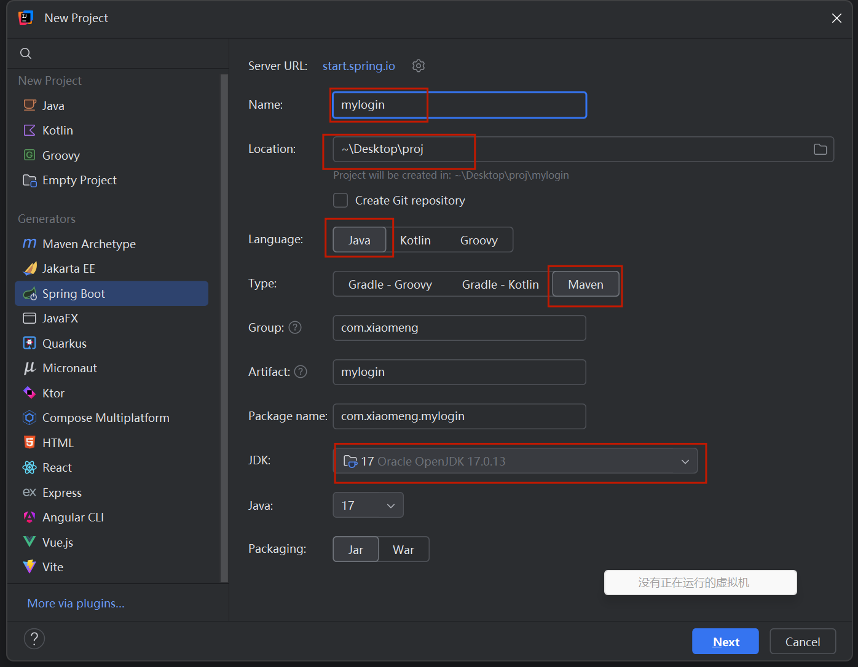Select the Gradle - Groovy build type
The width and height of the screenshot is (858, 667).
(x=390, y=284)
